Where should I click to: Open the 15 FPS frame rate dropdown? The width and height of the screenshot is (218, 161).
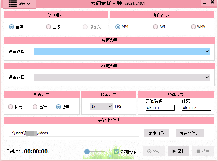click(x=101, y=106)
